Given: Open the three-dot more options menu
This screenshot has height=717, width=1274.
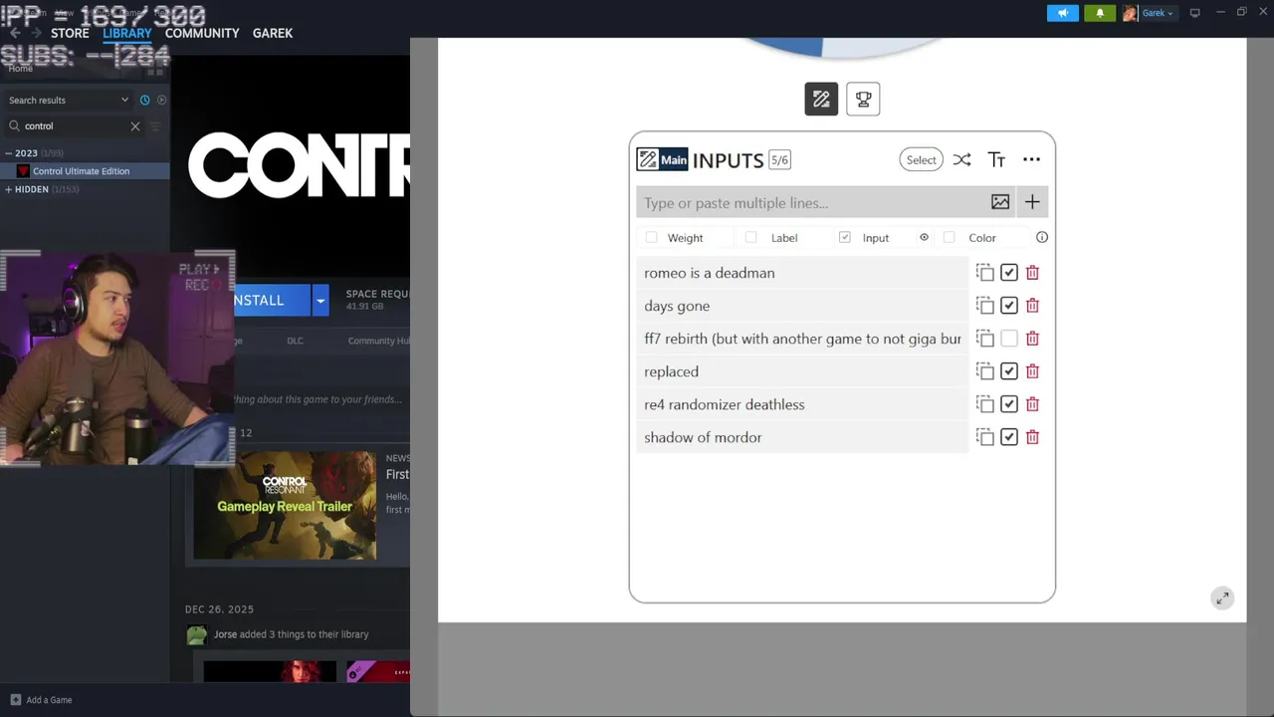Looking at the screenshot, I should click(x=1031, y=159).
